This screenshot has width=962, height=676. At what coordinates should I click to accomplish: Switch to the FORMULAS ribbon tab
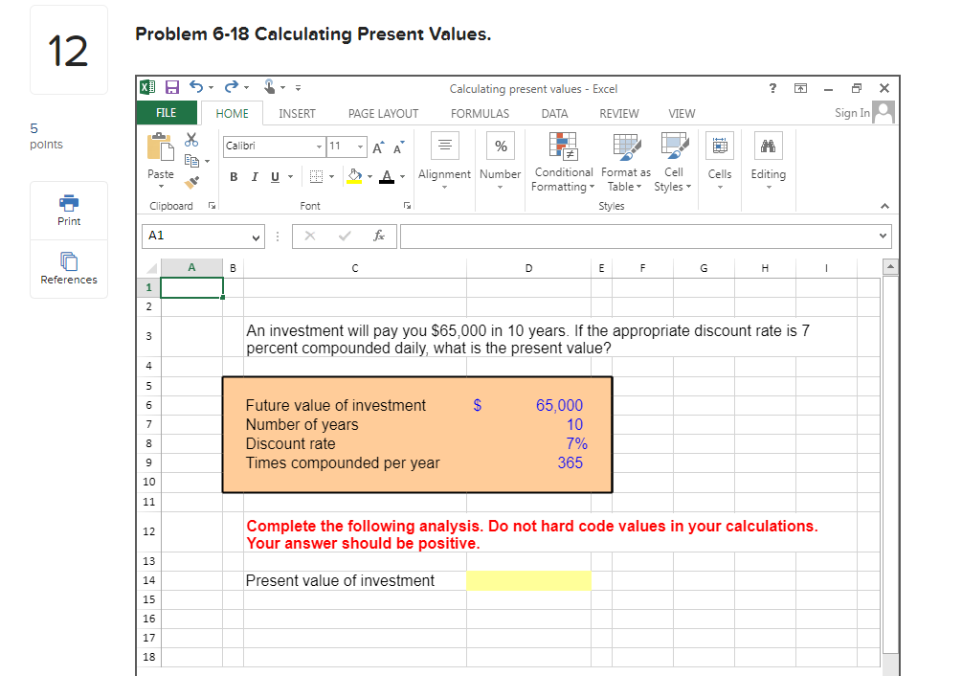pyautogui.click(x=480, y=113)
